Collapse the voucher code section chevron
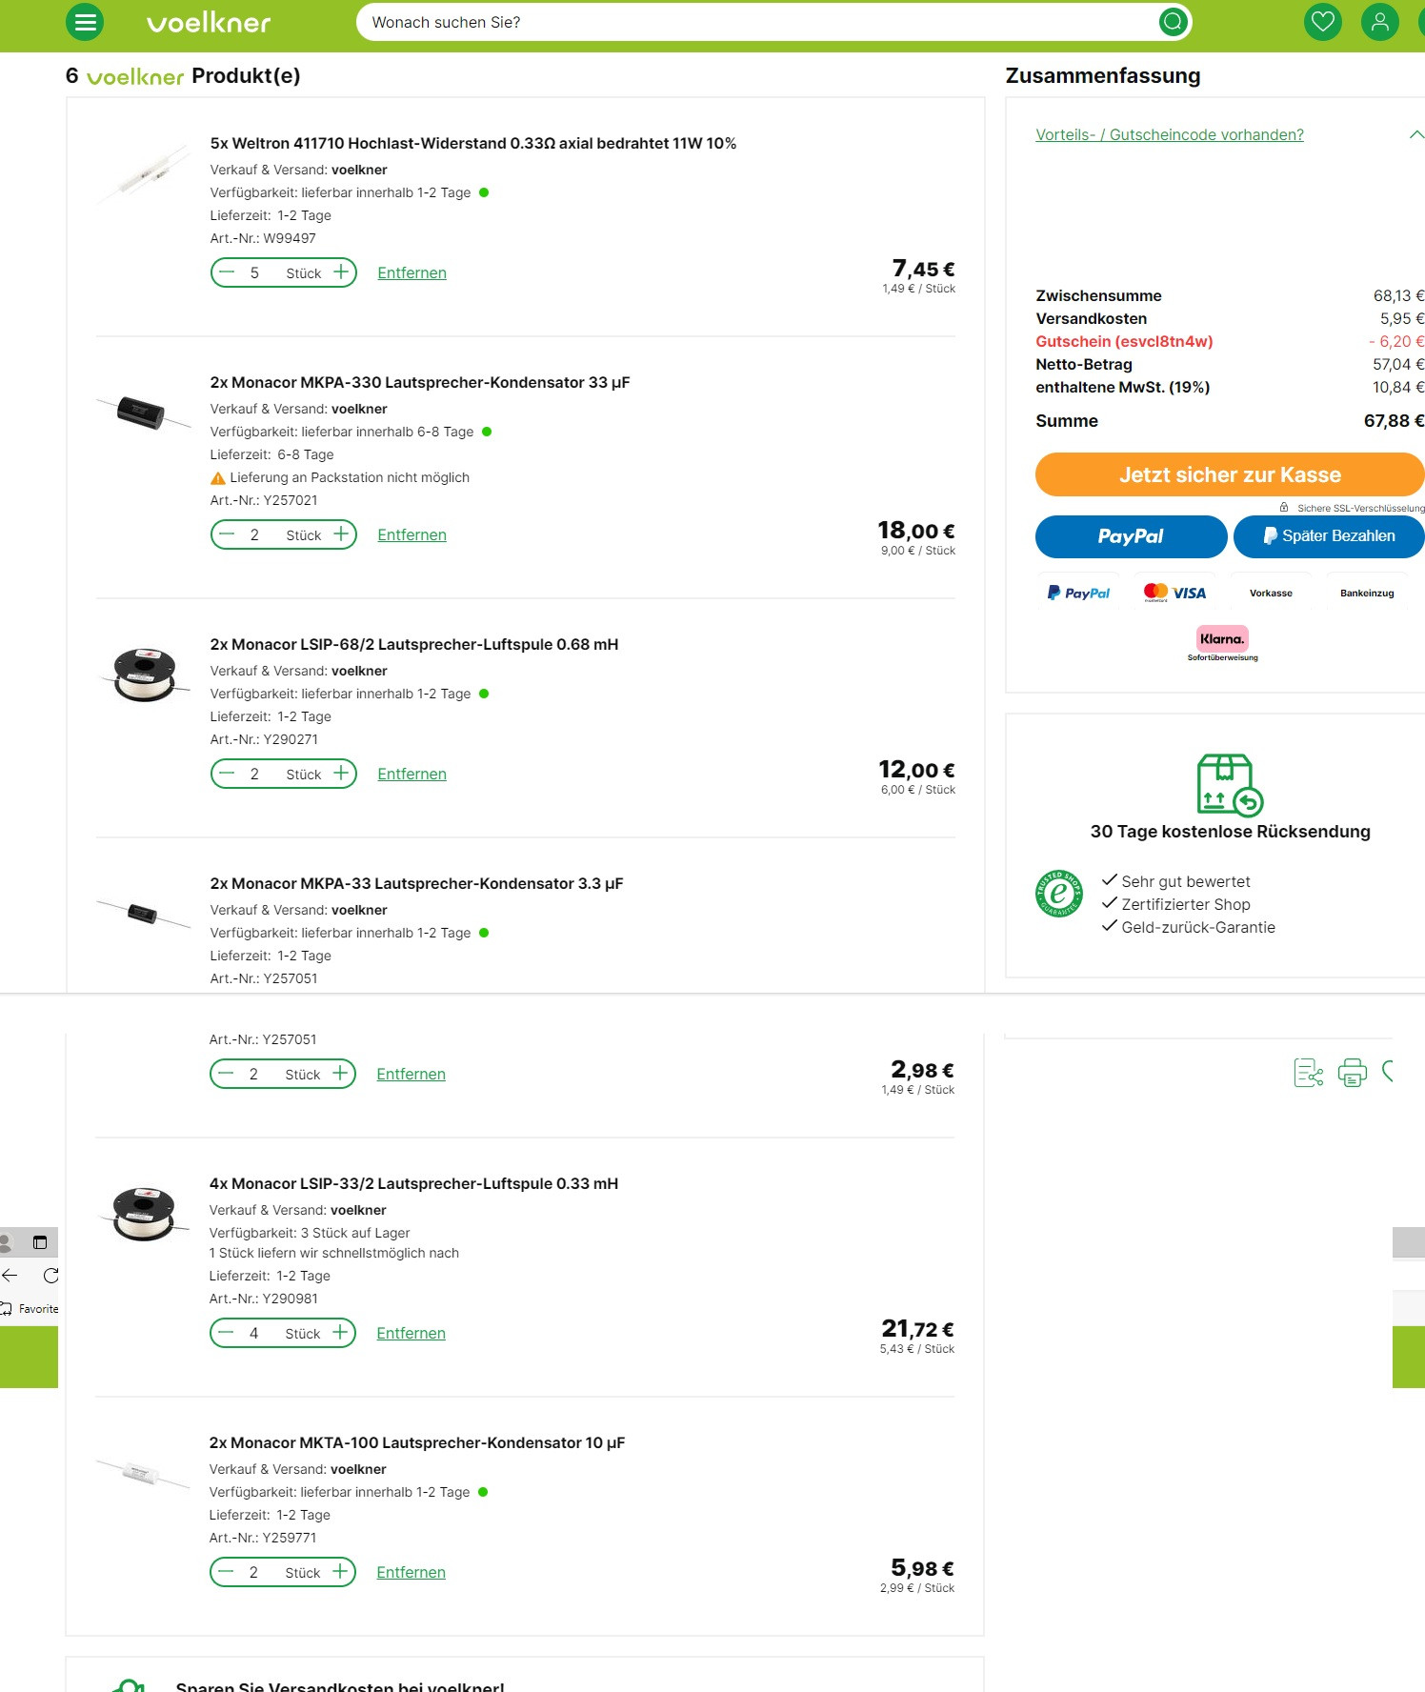The height and width of the screenshot is (1692, 1425). (x=1415, y=135)
